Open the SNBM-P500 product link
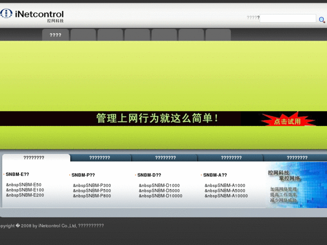The width and height of the screenshot is (327, 245). click(x=92, y=191)
